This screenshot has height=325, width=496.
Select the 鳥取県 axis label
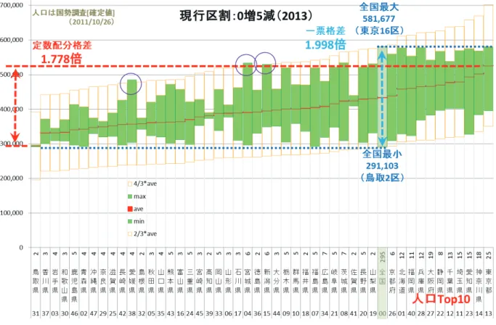pos(36,281)
